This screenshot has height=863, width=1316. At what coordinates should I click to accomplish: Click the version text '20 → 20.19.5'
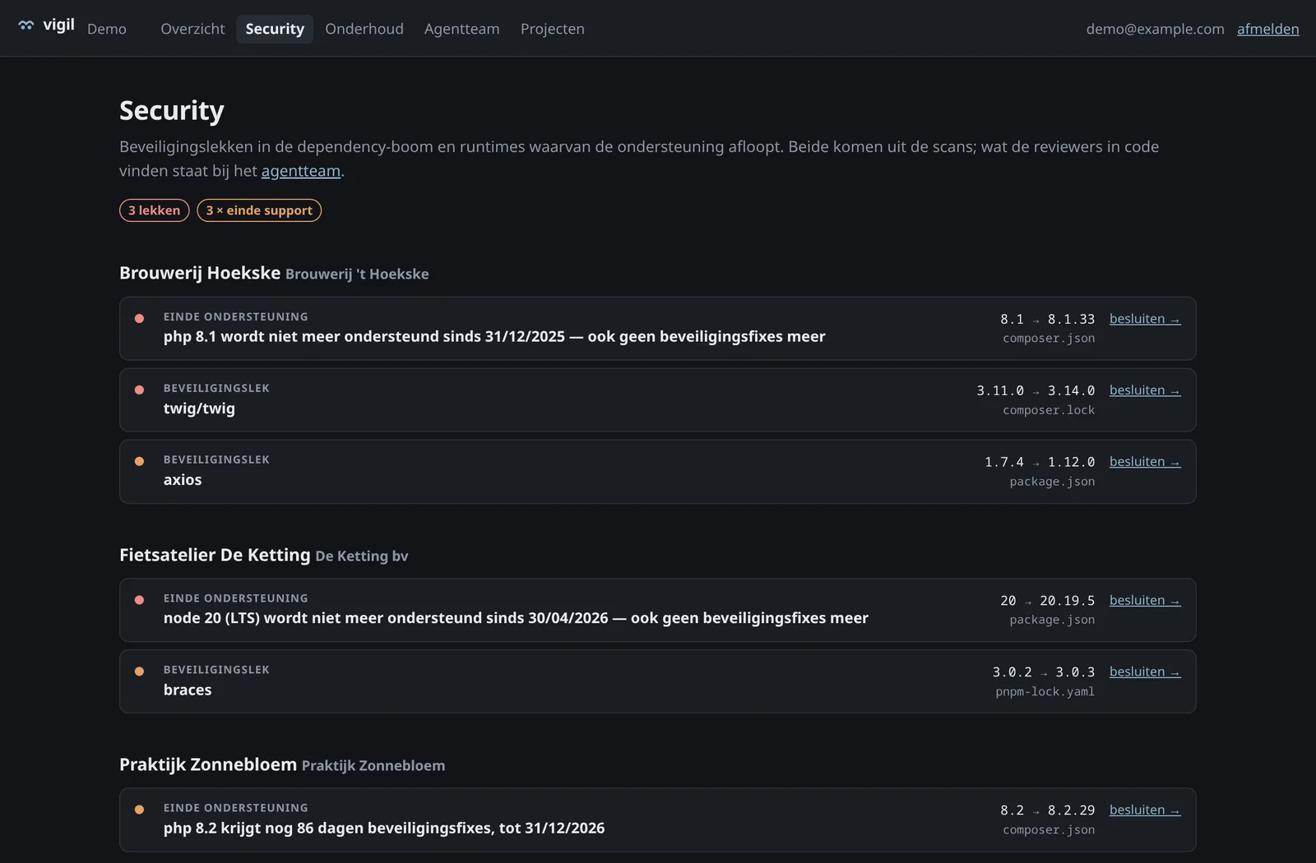[x=1048, y=601]
